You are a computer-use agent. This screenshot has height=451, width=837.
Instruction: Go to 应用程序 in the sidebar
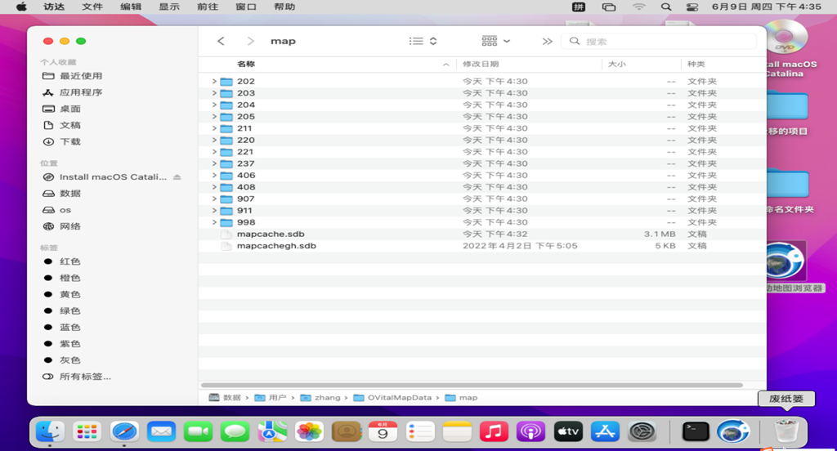tap(80, 92)
